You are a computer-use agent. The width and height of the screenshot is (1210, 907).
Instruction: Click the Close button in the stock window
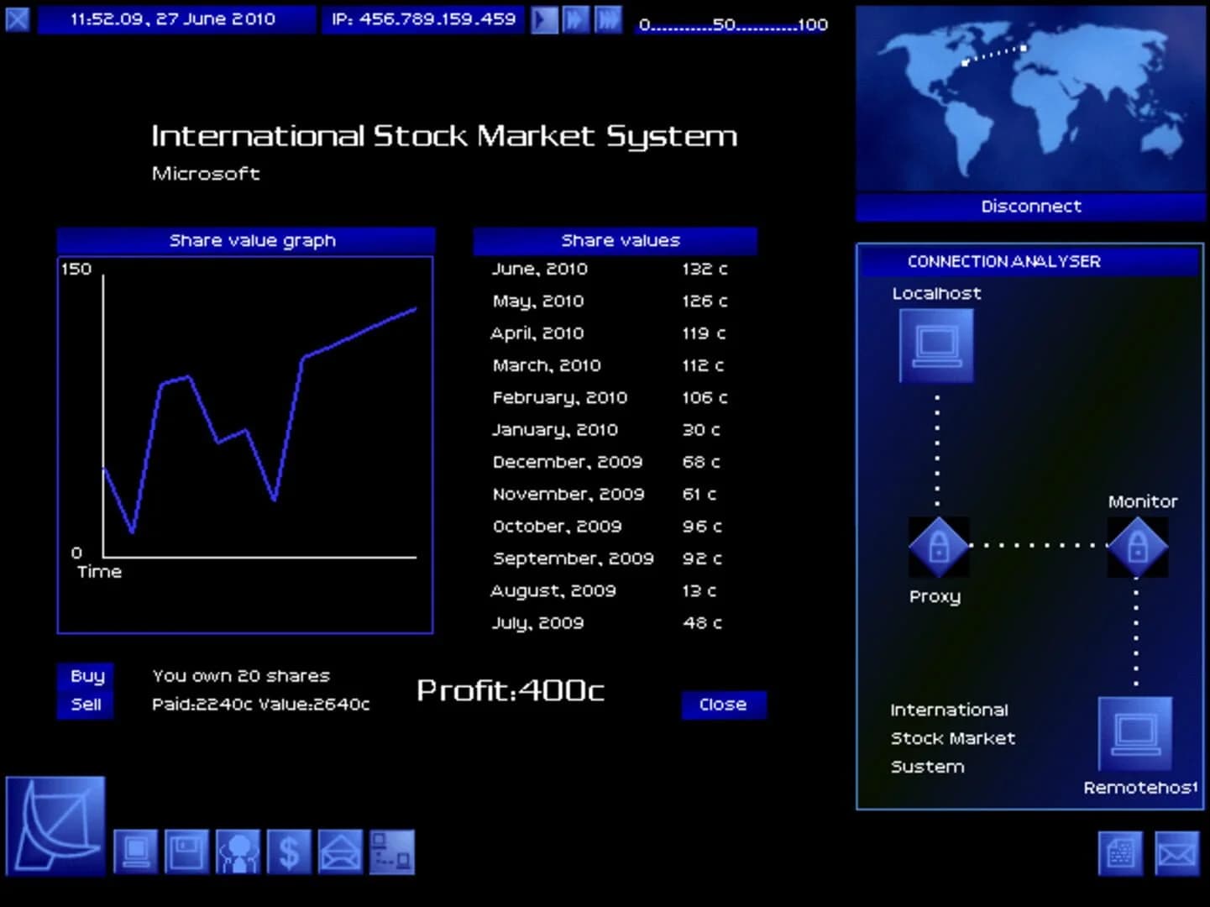tap(723, 705)
